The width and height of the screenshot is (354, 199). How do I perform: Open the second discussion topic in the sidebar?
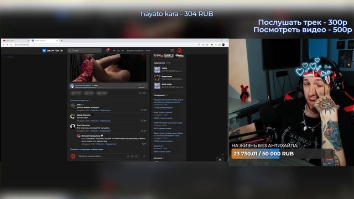163,112
